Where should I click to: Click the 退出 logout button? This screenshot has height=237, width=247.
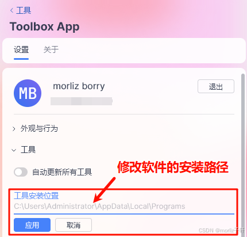pos(216,86)
